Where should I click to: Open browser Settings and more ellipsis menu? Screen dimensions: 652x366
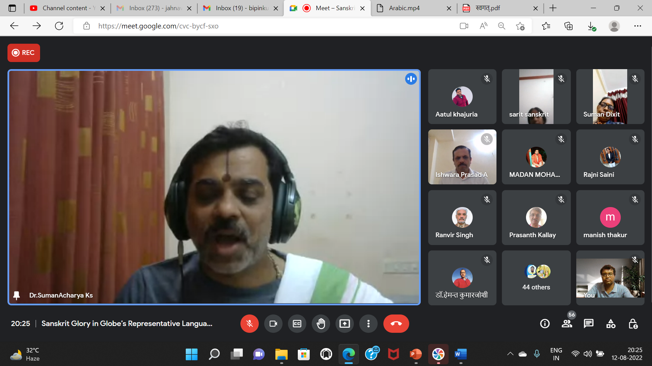point(637,26)
